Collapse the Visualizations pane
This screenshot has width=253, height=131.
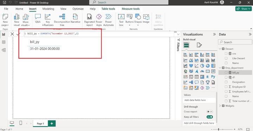[x=214, y=34]
